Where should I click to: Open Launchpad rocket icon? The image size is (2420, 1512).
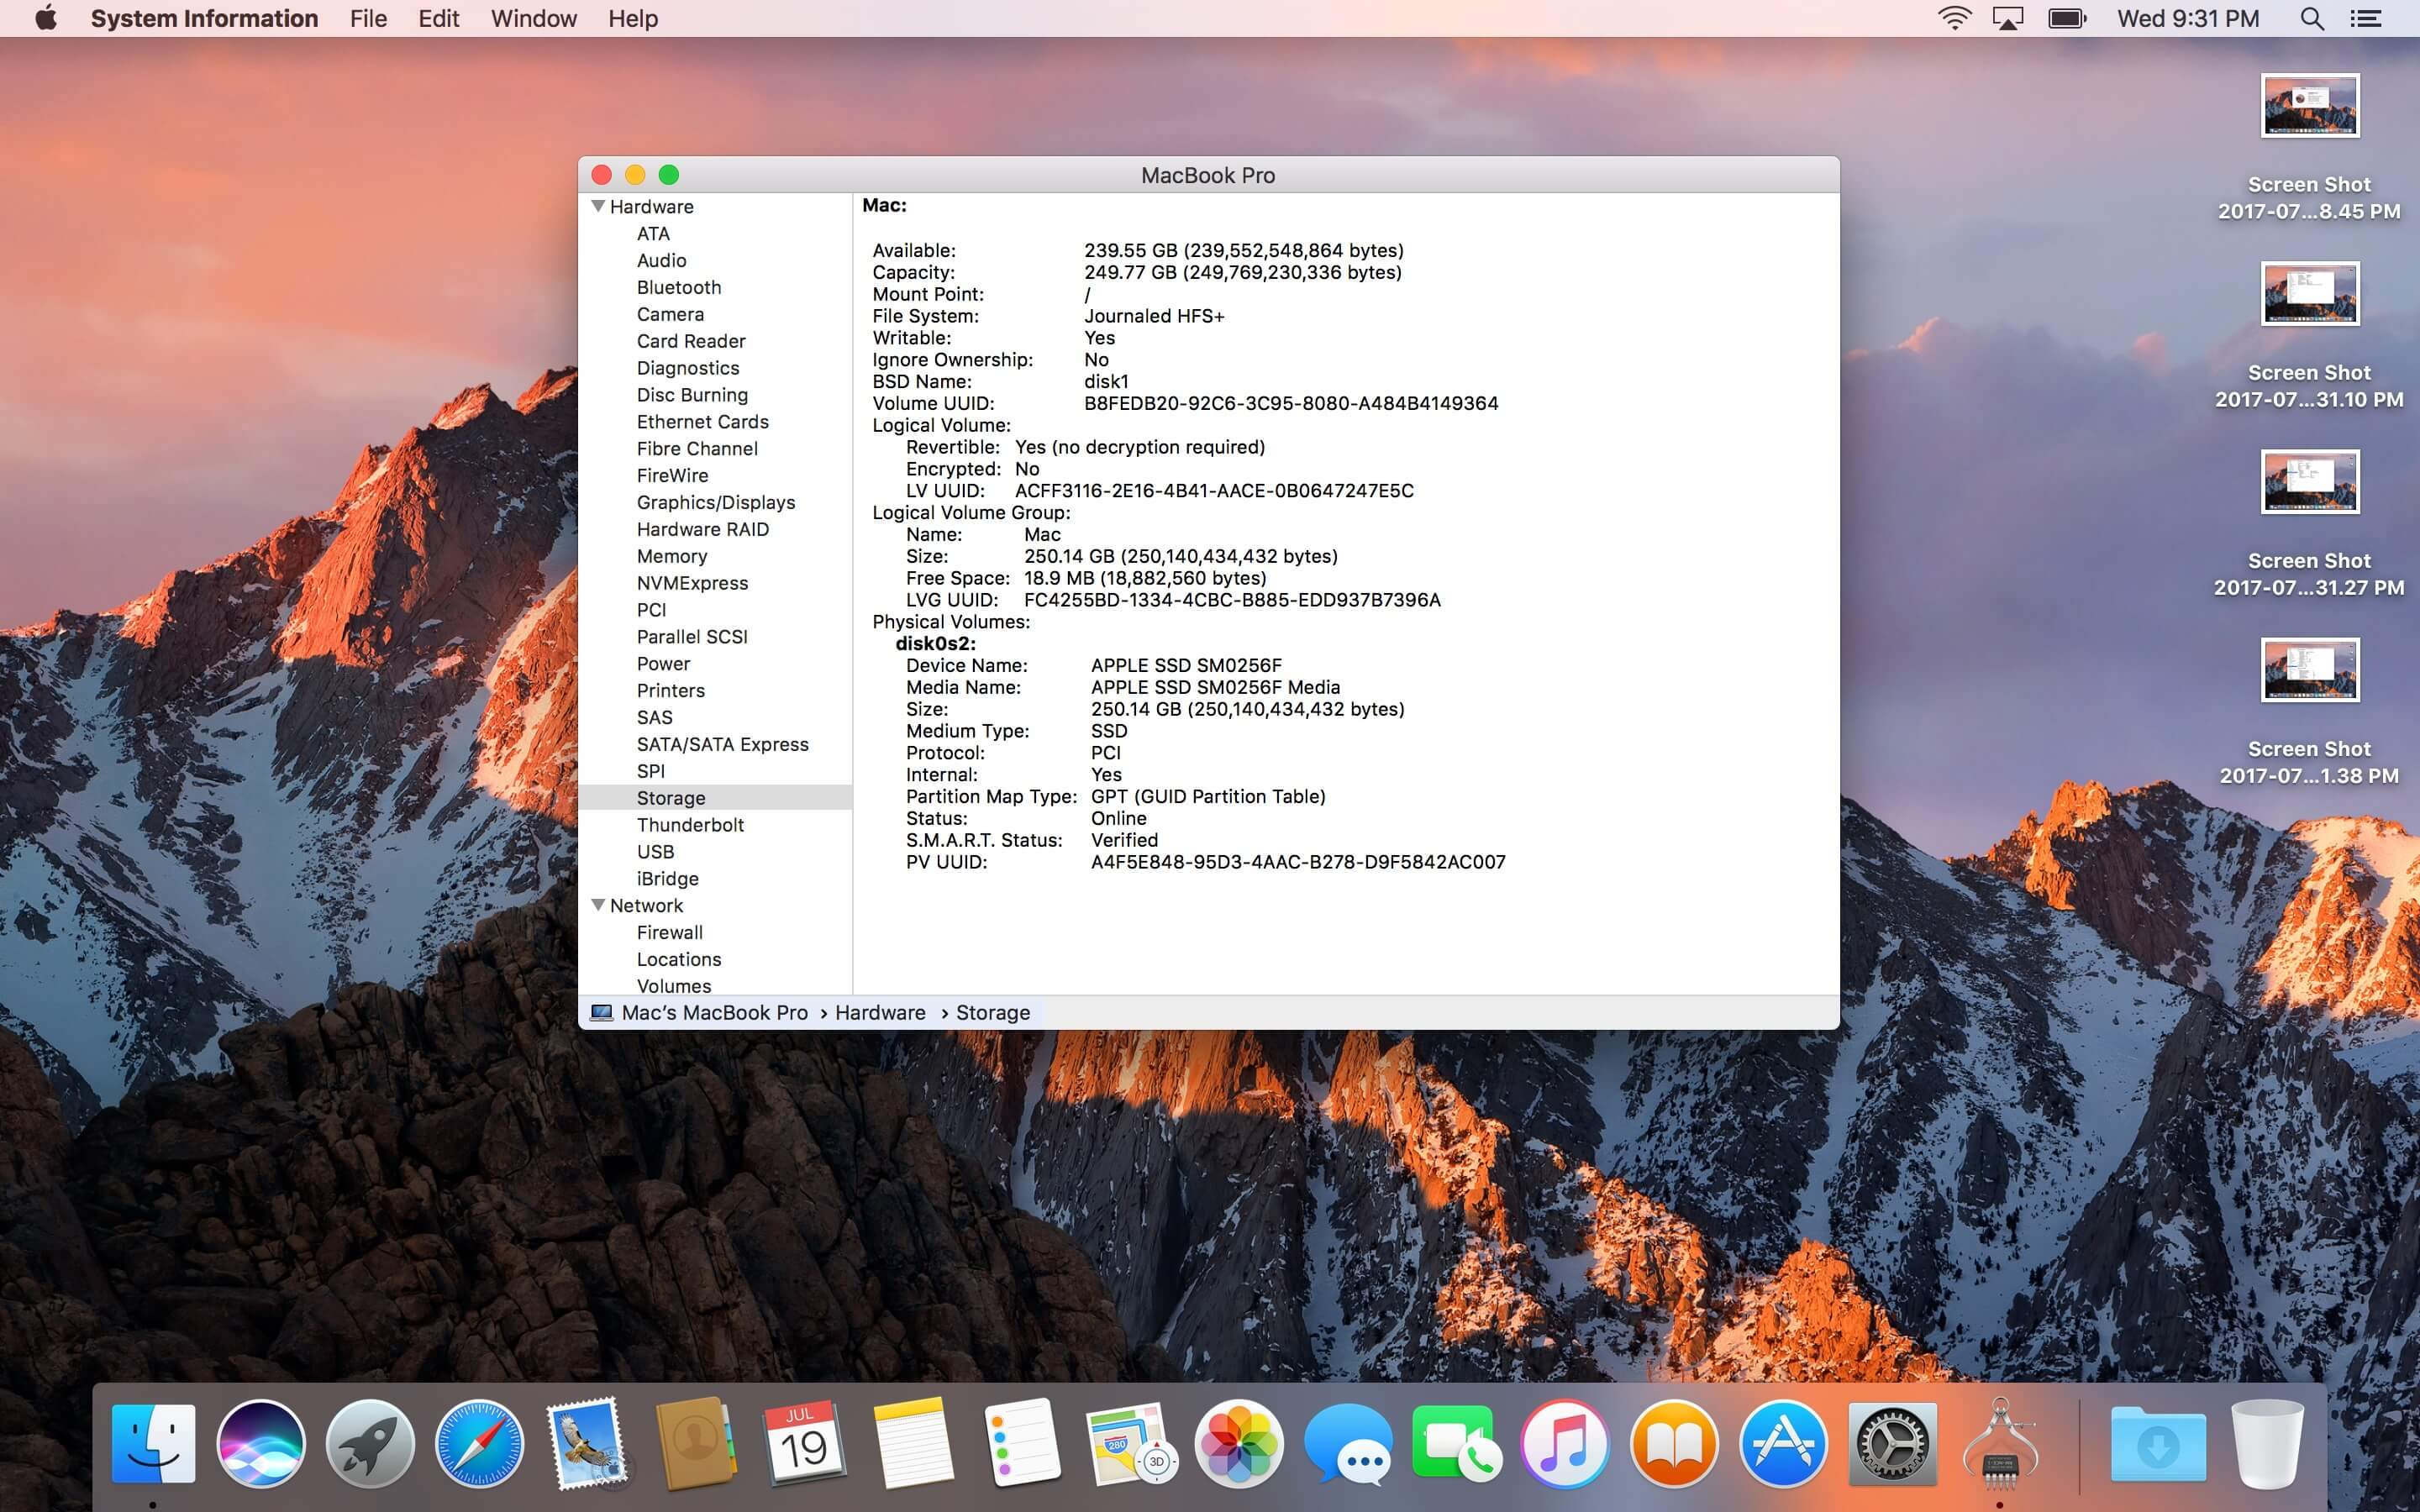tap(370, 1443)
